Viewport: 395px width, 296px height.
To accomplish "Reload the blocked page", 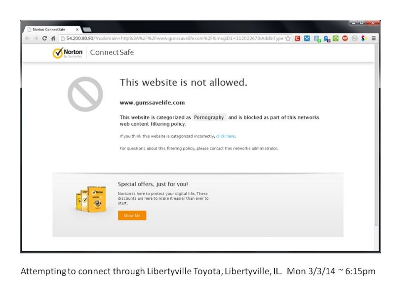I will pyautogui.click(x=44, y=38).
